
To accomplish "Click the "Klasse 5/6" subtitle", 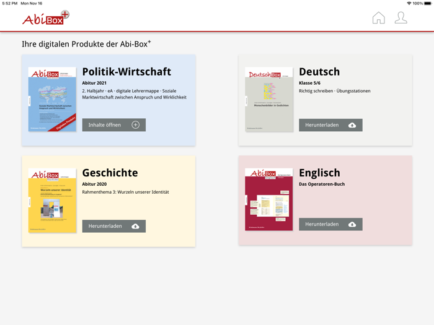I will point(309,83).
